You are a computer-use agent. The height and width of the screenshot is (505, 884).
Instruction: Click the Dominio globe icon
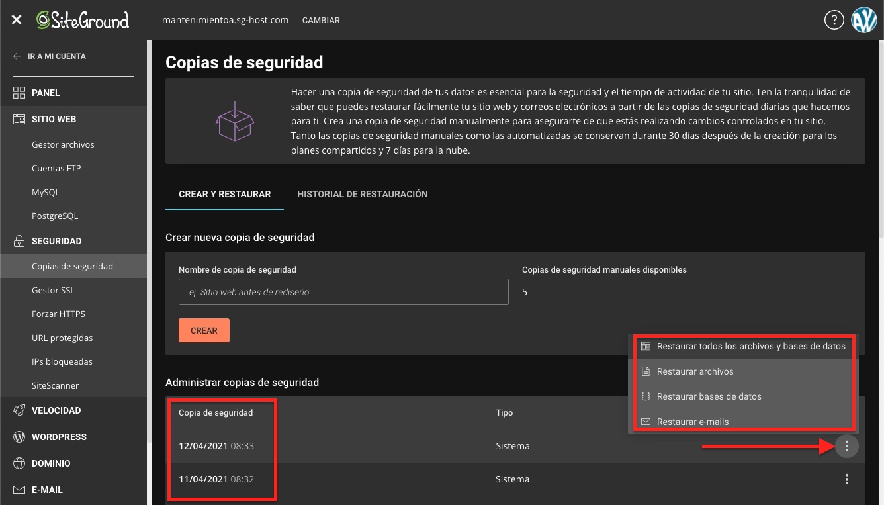[x=19, y=463]
